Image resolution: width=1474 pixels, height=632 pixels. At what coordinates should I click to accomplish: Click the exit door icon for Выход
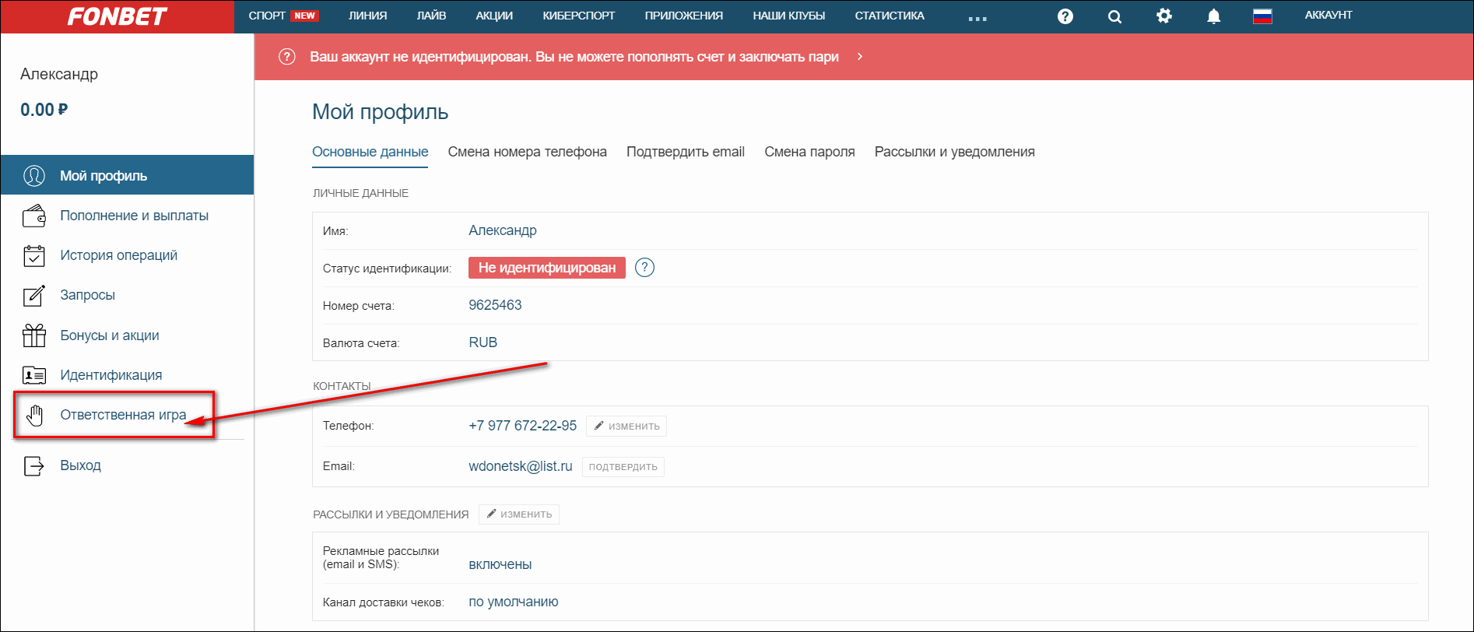point(34,465)
